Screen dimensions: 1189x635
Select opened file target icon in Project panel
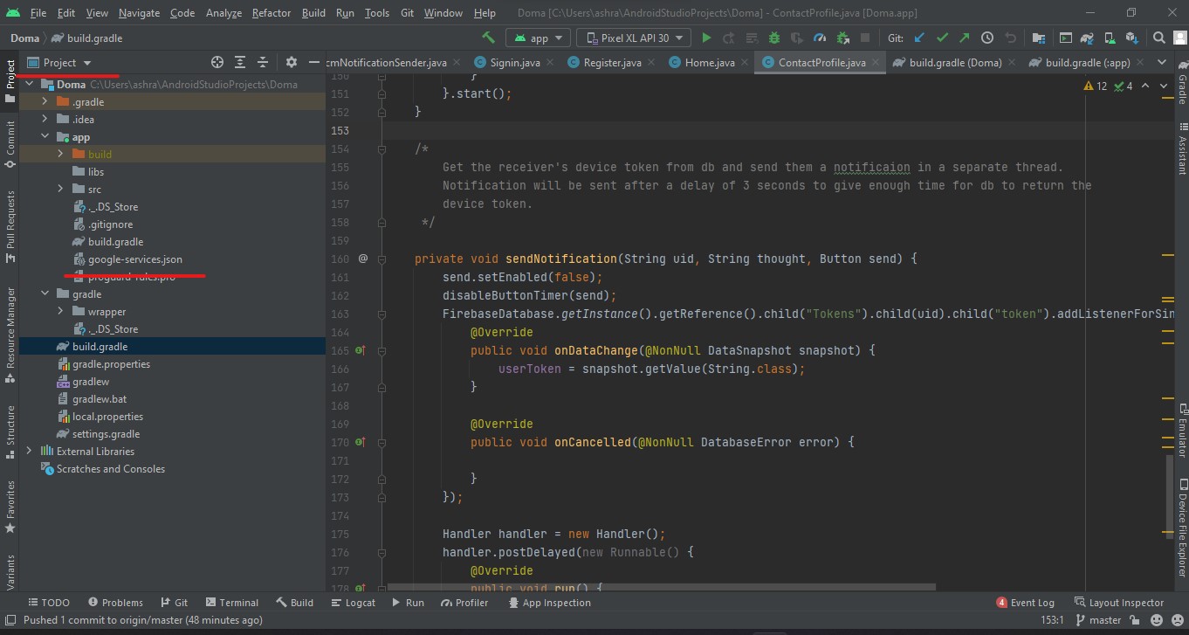[217, 62]
